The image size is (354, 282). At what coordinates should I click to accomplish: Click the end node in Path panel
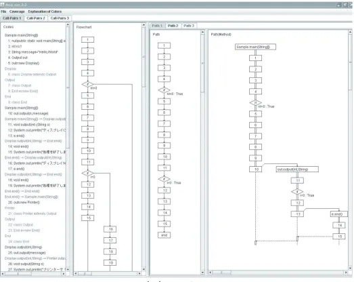coord(164,235)
